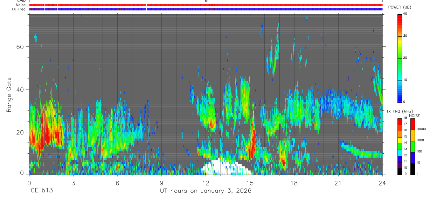Image resolution: width=430 pixels, height=198 pixels.
Task: Click the 'UT hours on January 3, 2026' axis title
Action: [x=206, y=191]
